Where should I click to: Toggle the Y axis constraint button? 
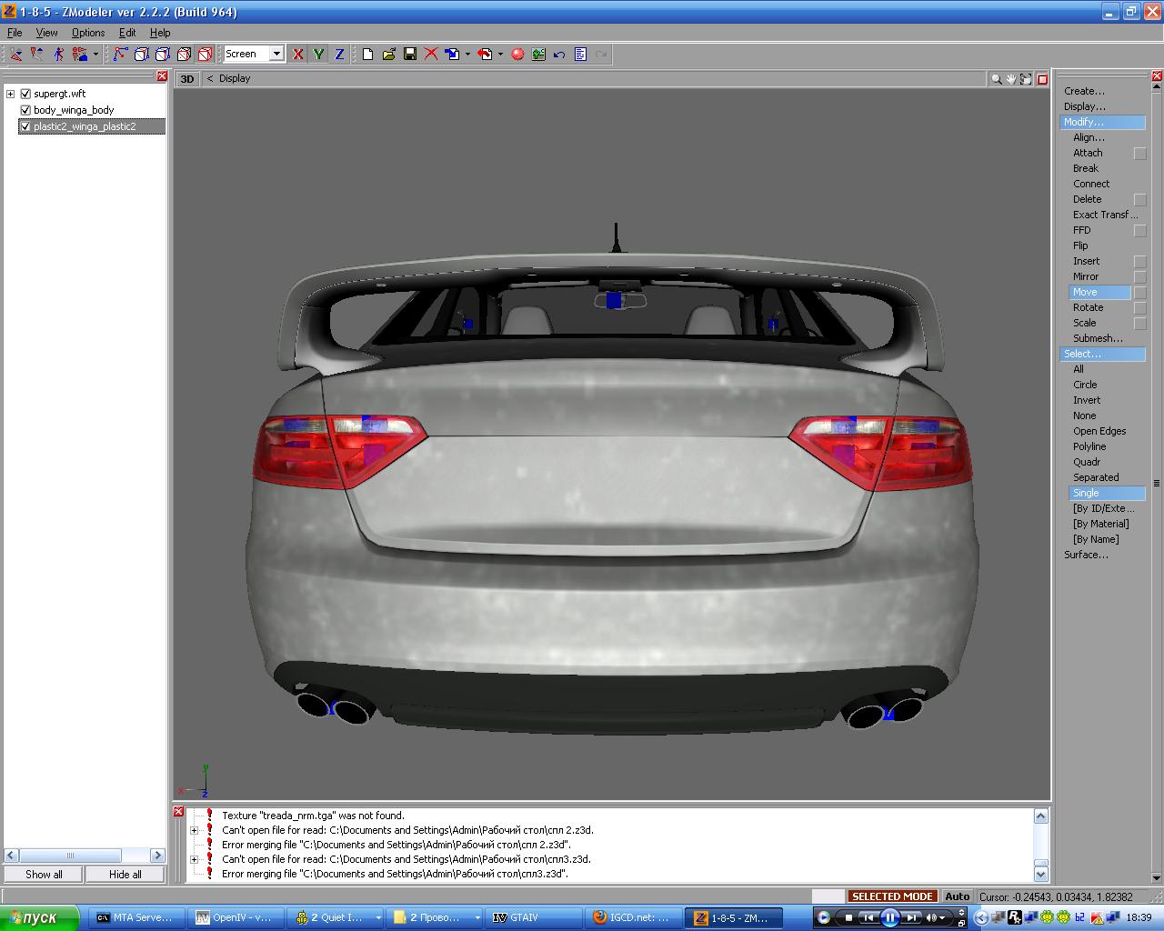(318, 55)
